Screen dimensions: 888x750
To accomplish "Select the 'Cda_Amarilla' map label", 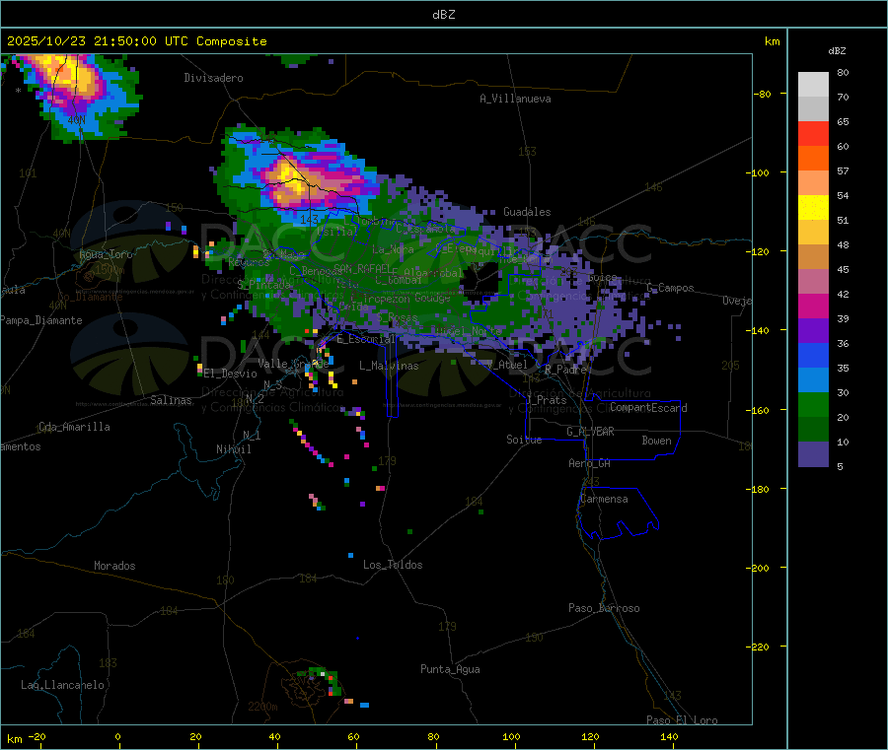I will 74,427.
